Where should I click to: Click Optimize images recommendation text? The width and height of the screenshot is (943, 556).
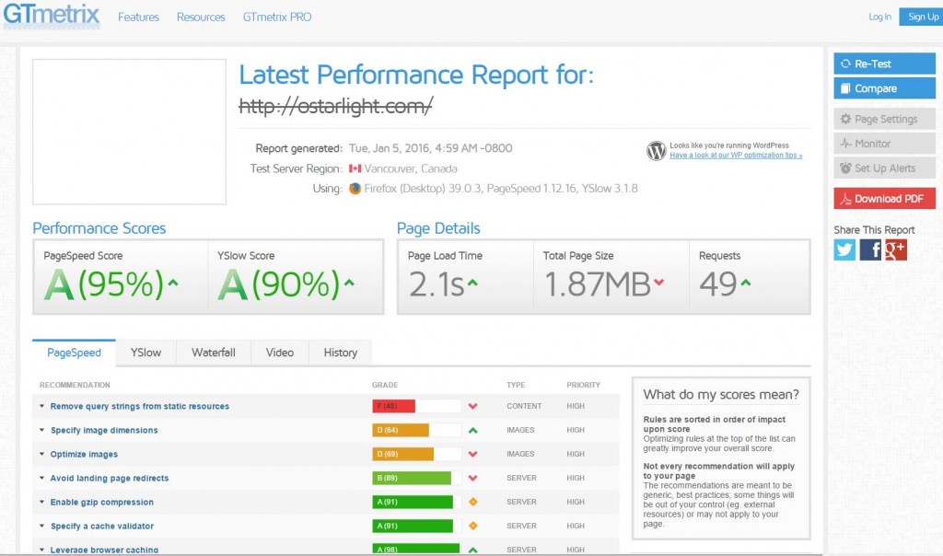tap(84, 455)
